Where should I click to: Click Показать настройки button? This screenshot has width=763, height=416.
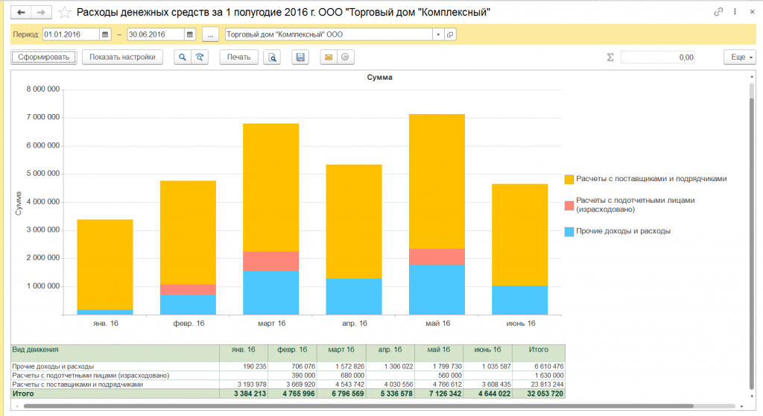122,57
